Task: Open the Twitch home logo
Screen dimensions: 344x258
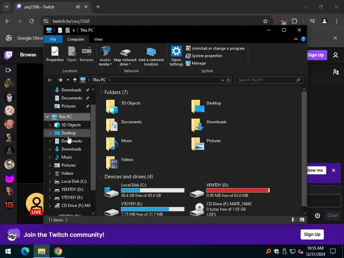Action: point(8,55)
